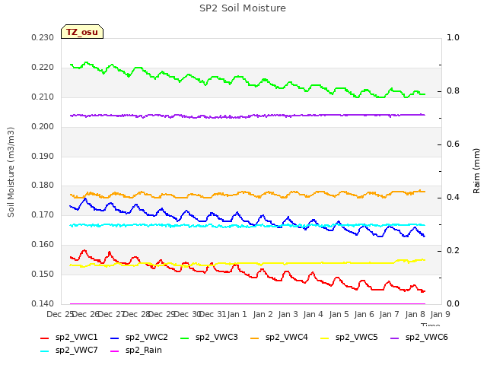
Task: Click the TZ_osu label box
Action: 82,32
